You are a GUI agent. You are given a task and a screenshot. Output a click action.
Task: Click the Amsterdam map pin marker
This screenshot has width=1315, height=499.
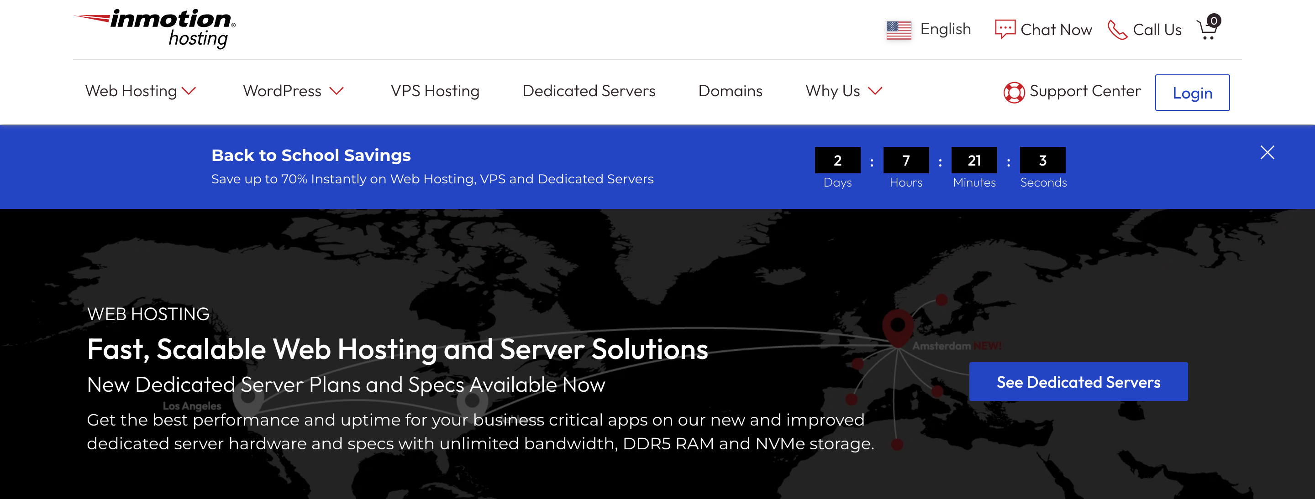897,326
